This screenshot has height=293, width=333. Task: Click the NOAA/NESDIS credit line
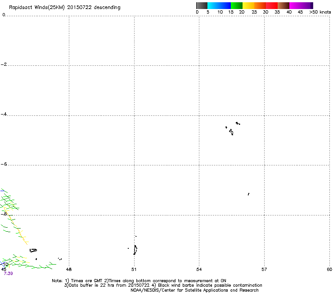(194, 290)
